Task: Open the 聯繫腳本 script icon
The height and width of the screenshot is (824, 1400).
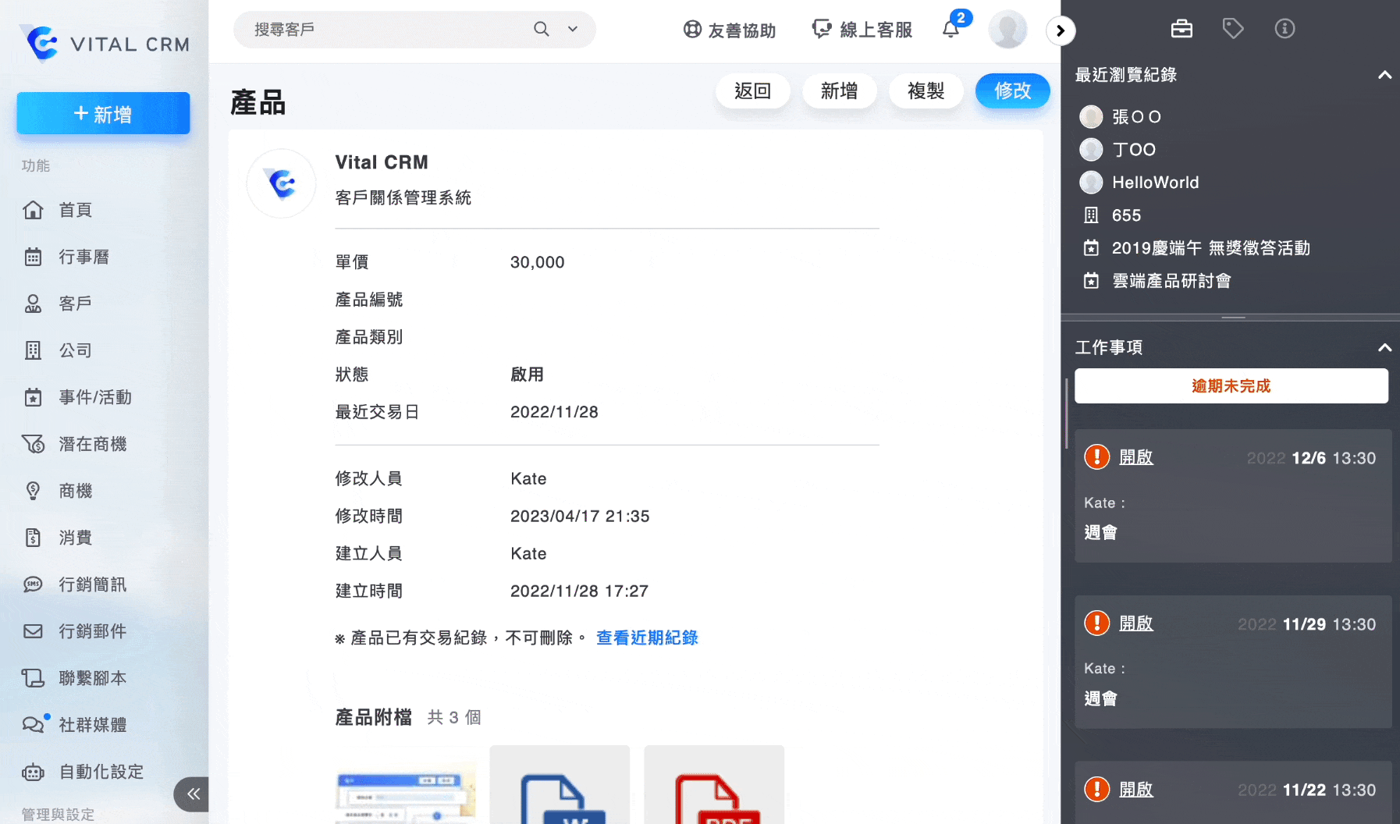Action: 33,678
